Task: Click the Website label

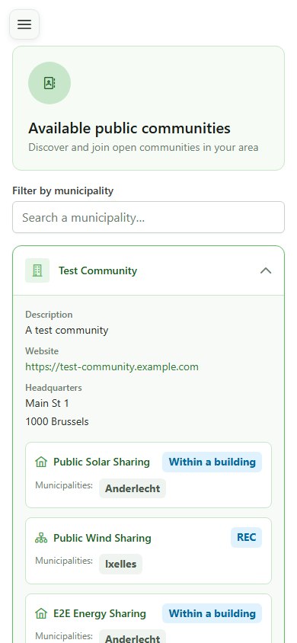Action: tap(42, 351)
